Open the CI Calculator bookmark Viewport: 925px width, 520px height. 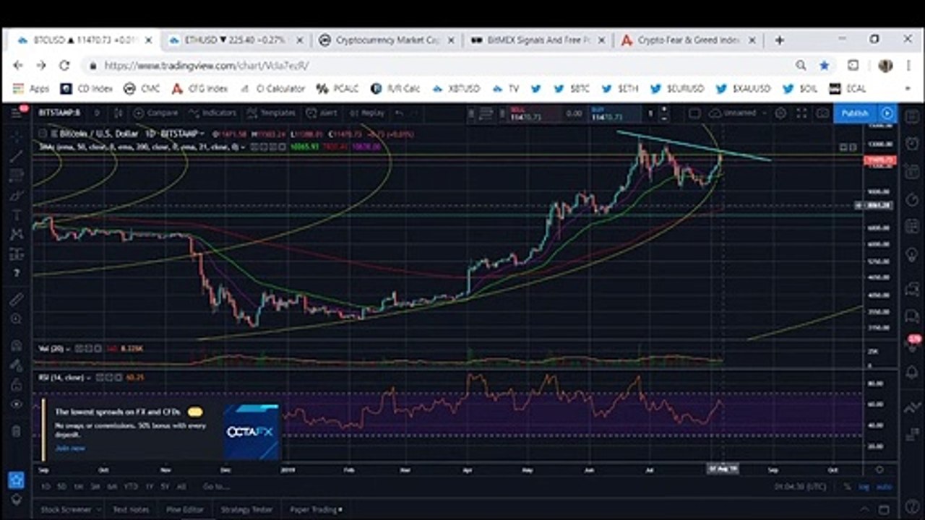pyautogui.click(x=273, y=89)
